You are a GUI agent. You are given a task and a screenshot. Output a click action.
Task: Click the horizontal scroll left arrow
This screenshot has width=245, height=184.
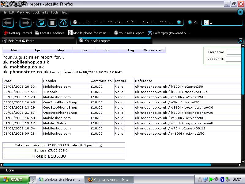pos(1,165)
